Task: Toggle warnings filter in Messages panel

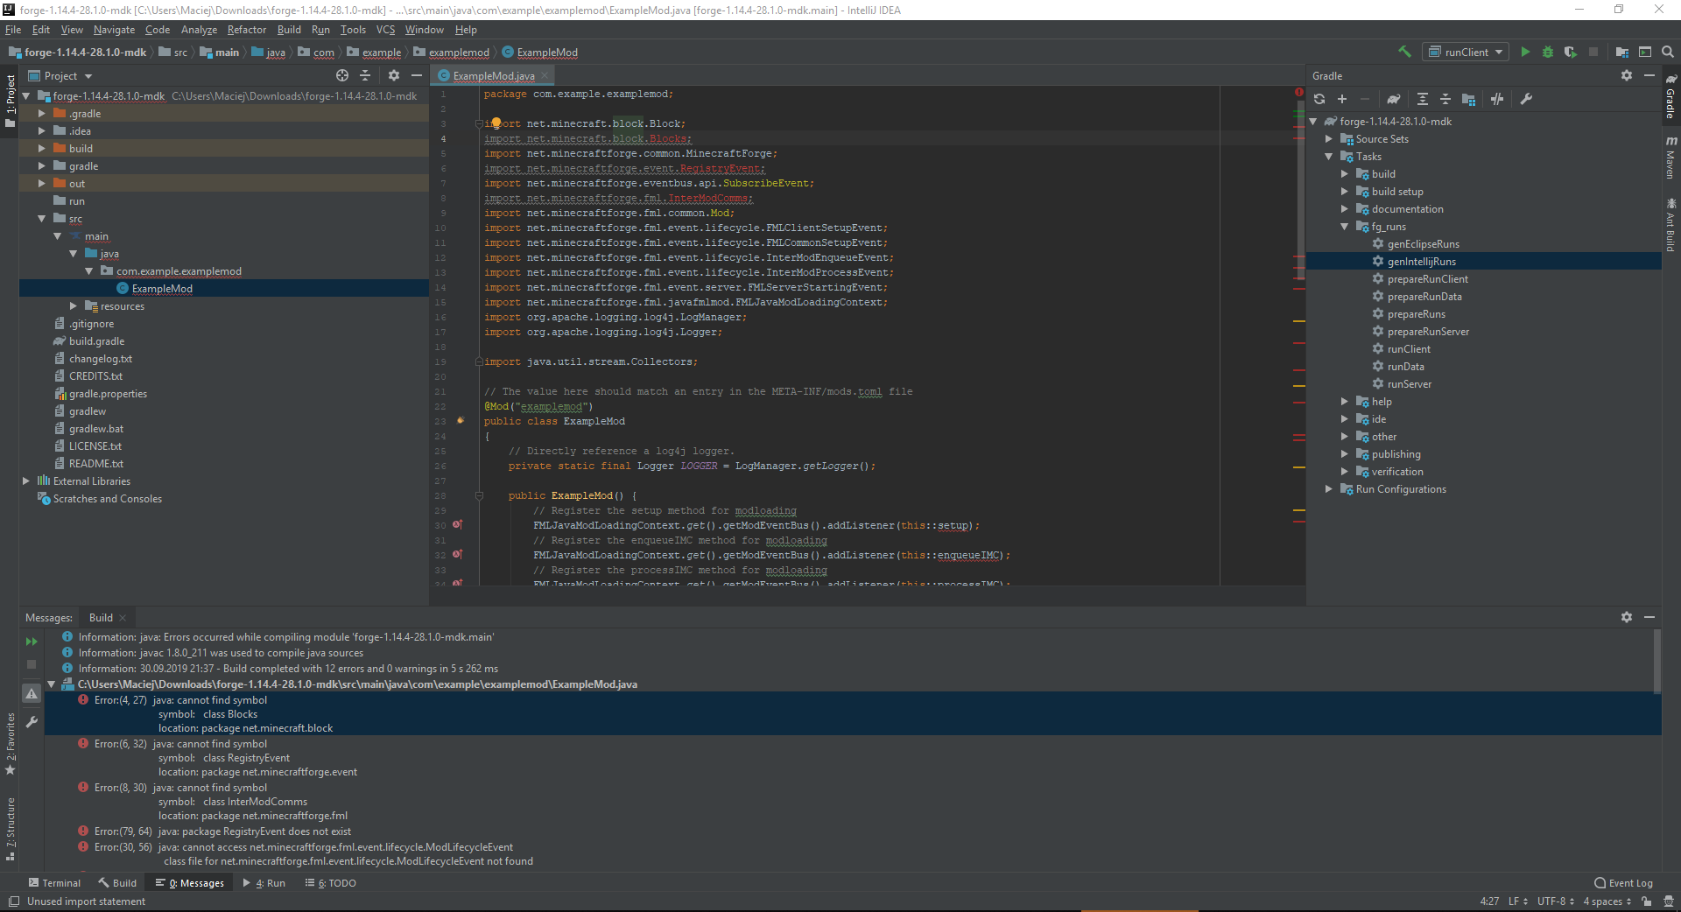Action: (x=32, y=693)
